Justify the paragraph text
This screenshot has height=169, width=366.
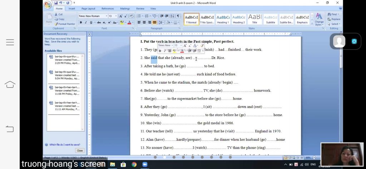coord(154,23)
